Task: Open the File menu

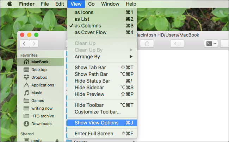Action: click(45, 4)
